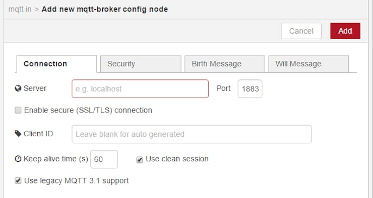This screenshot has width=373, height=198.
Task: Enable the secure SSL/TLS connection checkbox
Action: pos(18,110)
